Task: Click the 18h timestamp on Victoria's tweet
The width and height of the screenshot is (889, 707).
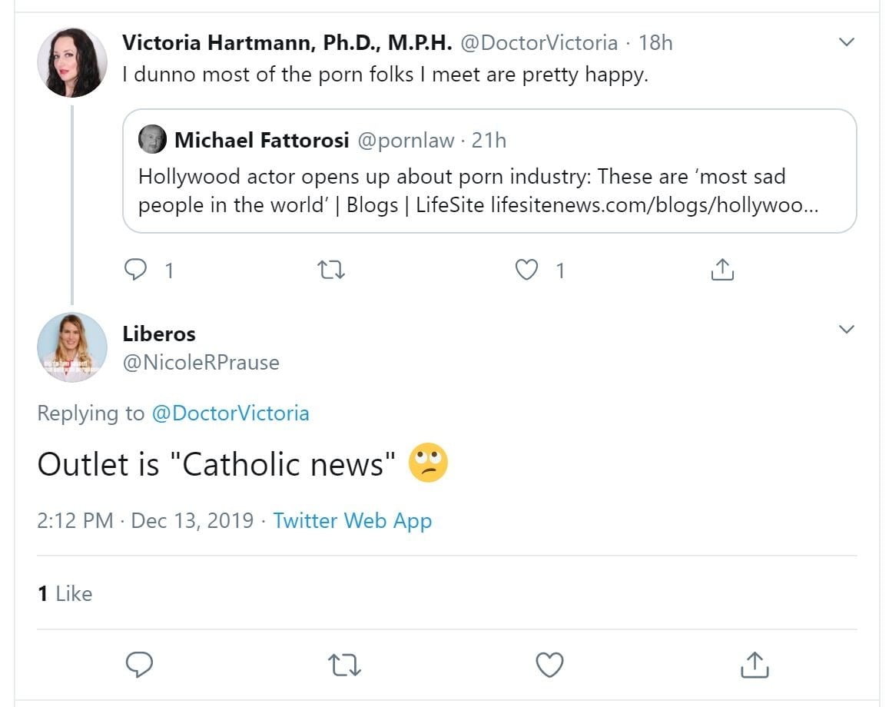Action: tap(655, 42)
